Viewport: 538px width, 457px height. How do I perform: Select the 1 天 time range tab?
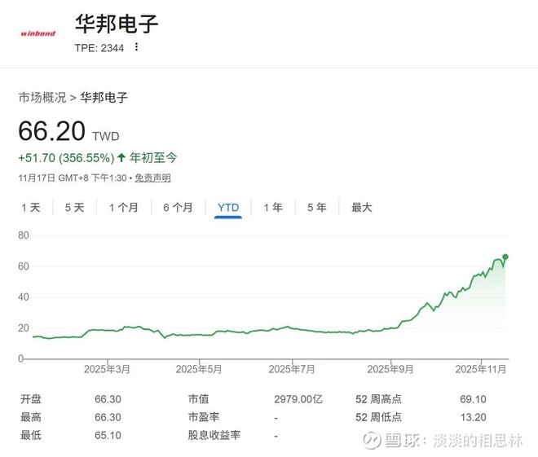[31, 208]
